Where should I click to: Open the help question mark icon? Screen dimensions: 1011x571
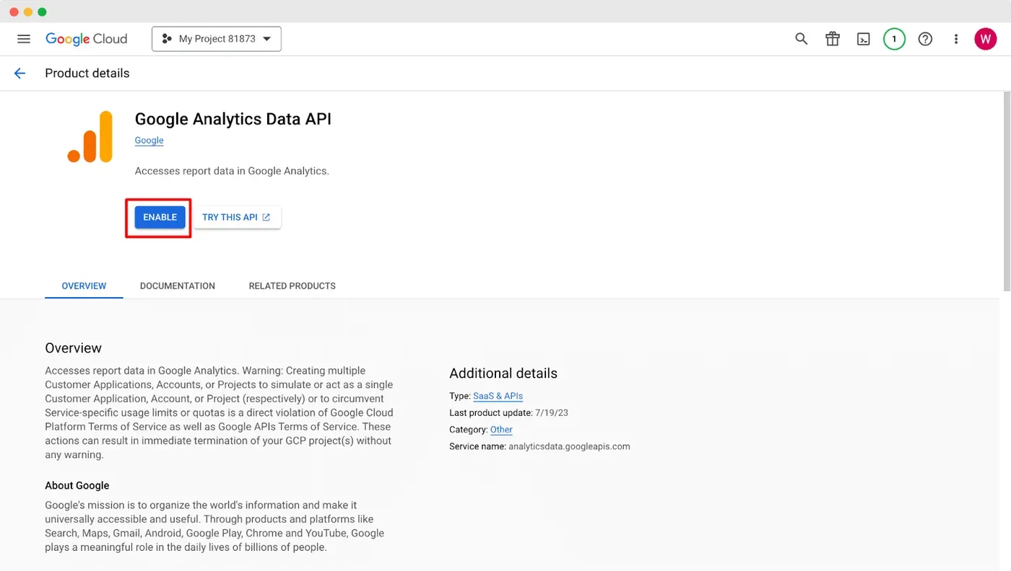925,39
